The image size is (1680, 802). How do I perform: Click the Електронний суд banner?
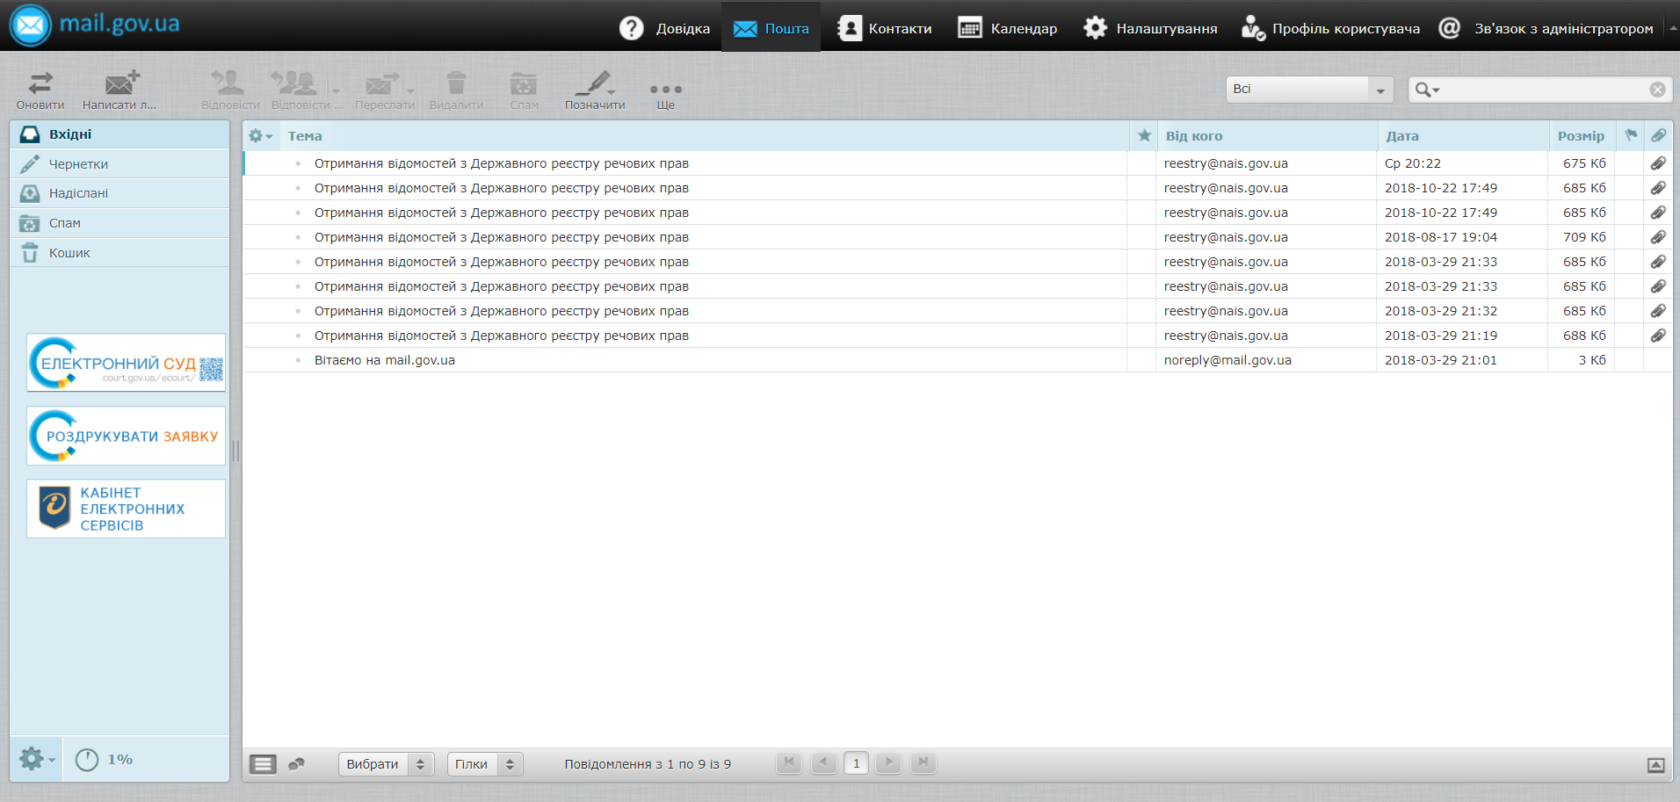tap(126, 363)
